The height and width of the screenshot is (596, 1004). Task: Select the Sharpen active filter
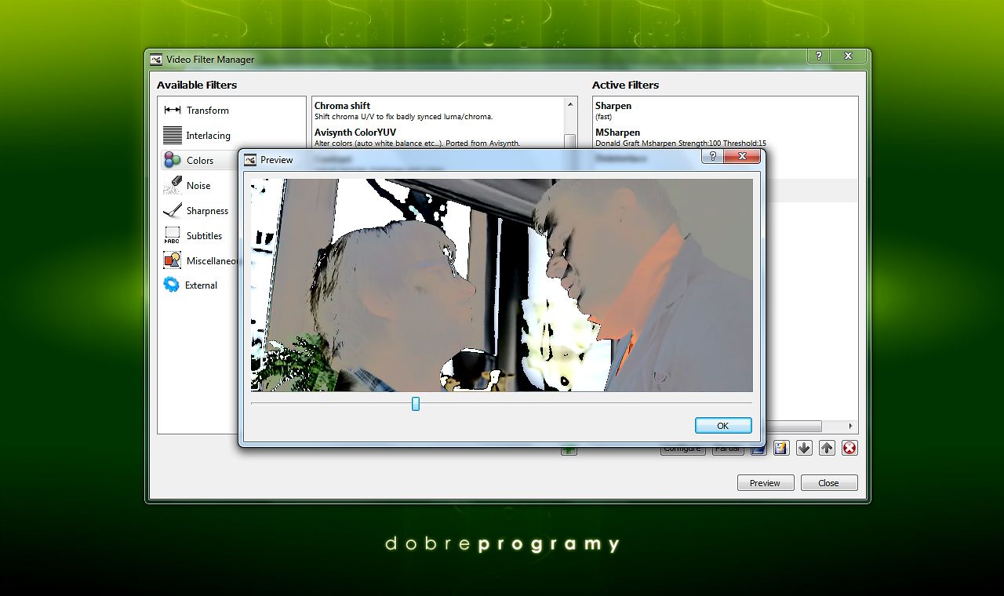725,111
